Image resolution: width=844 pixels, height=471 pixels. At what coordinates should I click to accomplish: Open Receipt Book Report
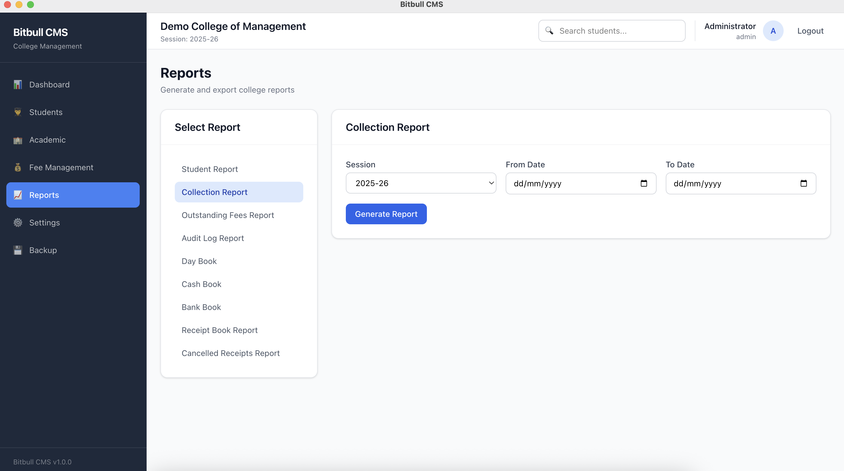(239, 330)
